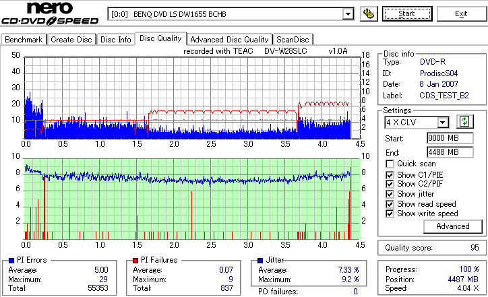488x297 pixels.
Task: Toggle Show read speed checkbox
Action: [390, 204]
